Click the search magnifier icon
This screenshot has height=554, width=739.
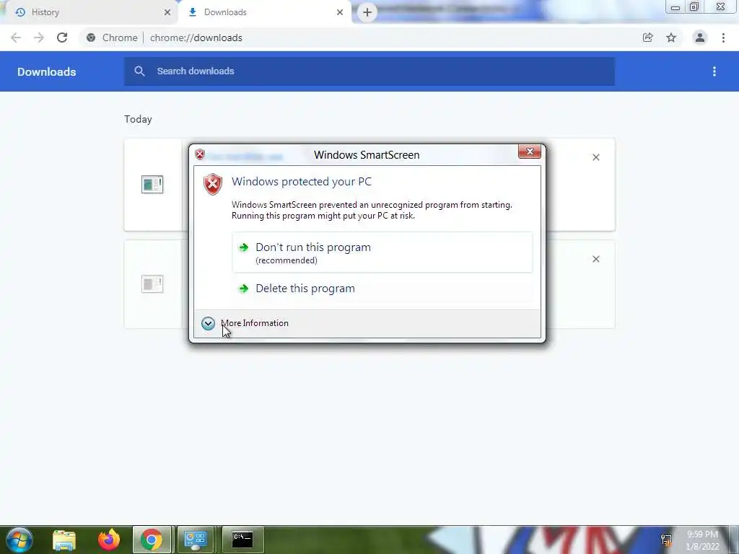click(139, 71)
